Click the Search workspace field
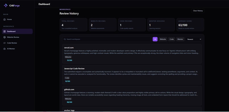The image size is (229, 112). tap(107, 39)
